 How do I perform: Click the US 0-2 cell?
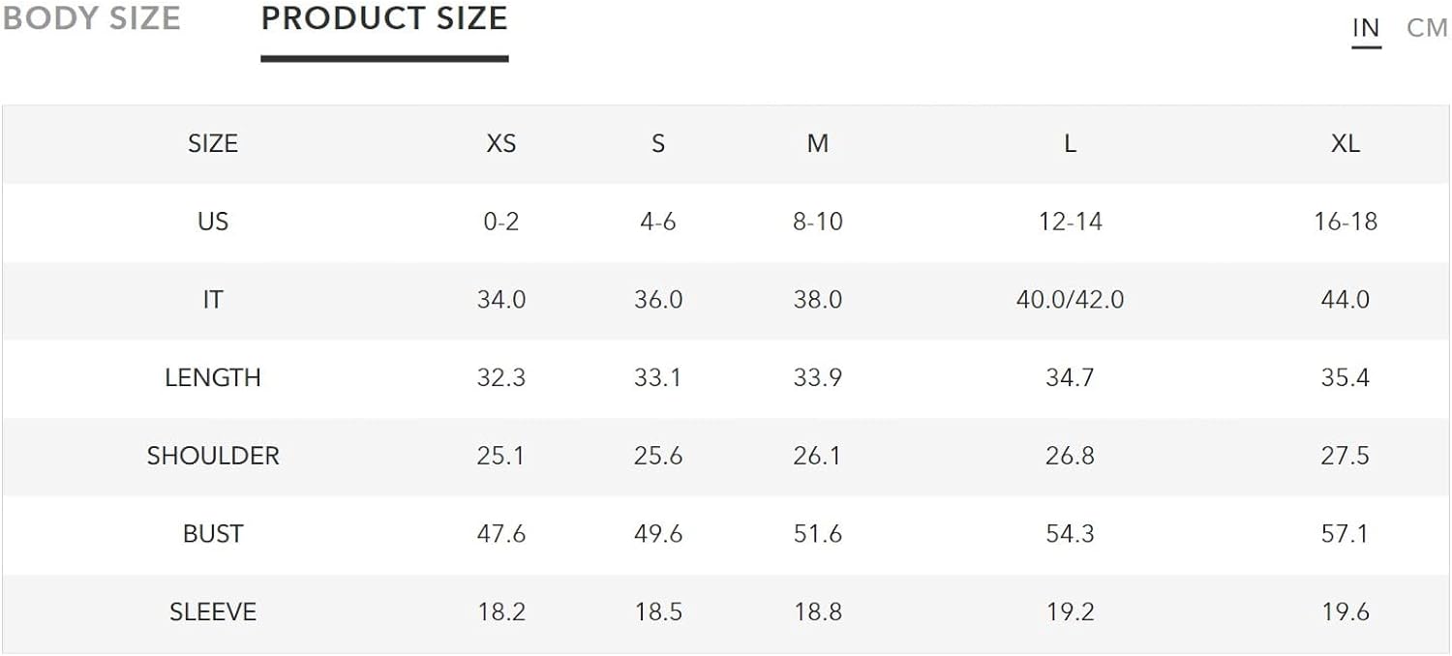click(x=500, y=222)
